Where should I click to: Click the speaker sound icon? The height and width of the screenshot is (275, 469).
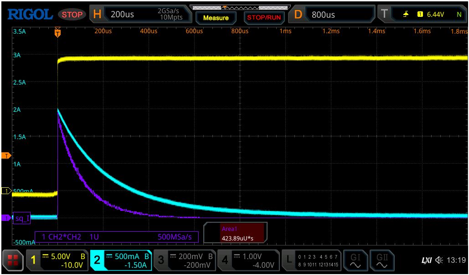[x=439, y=260]
